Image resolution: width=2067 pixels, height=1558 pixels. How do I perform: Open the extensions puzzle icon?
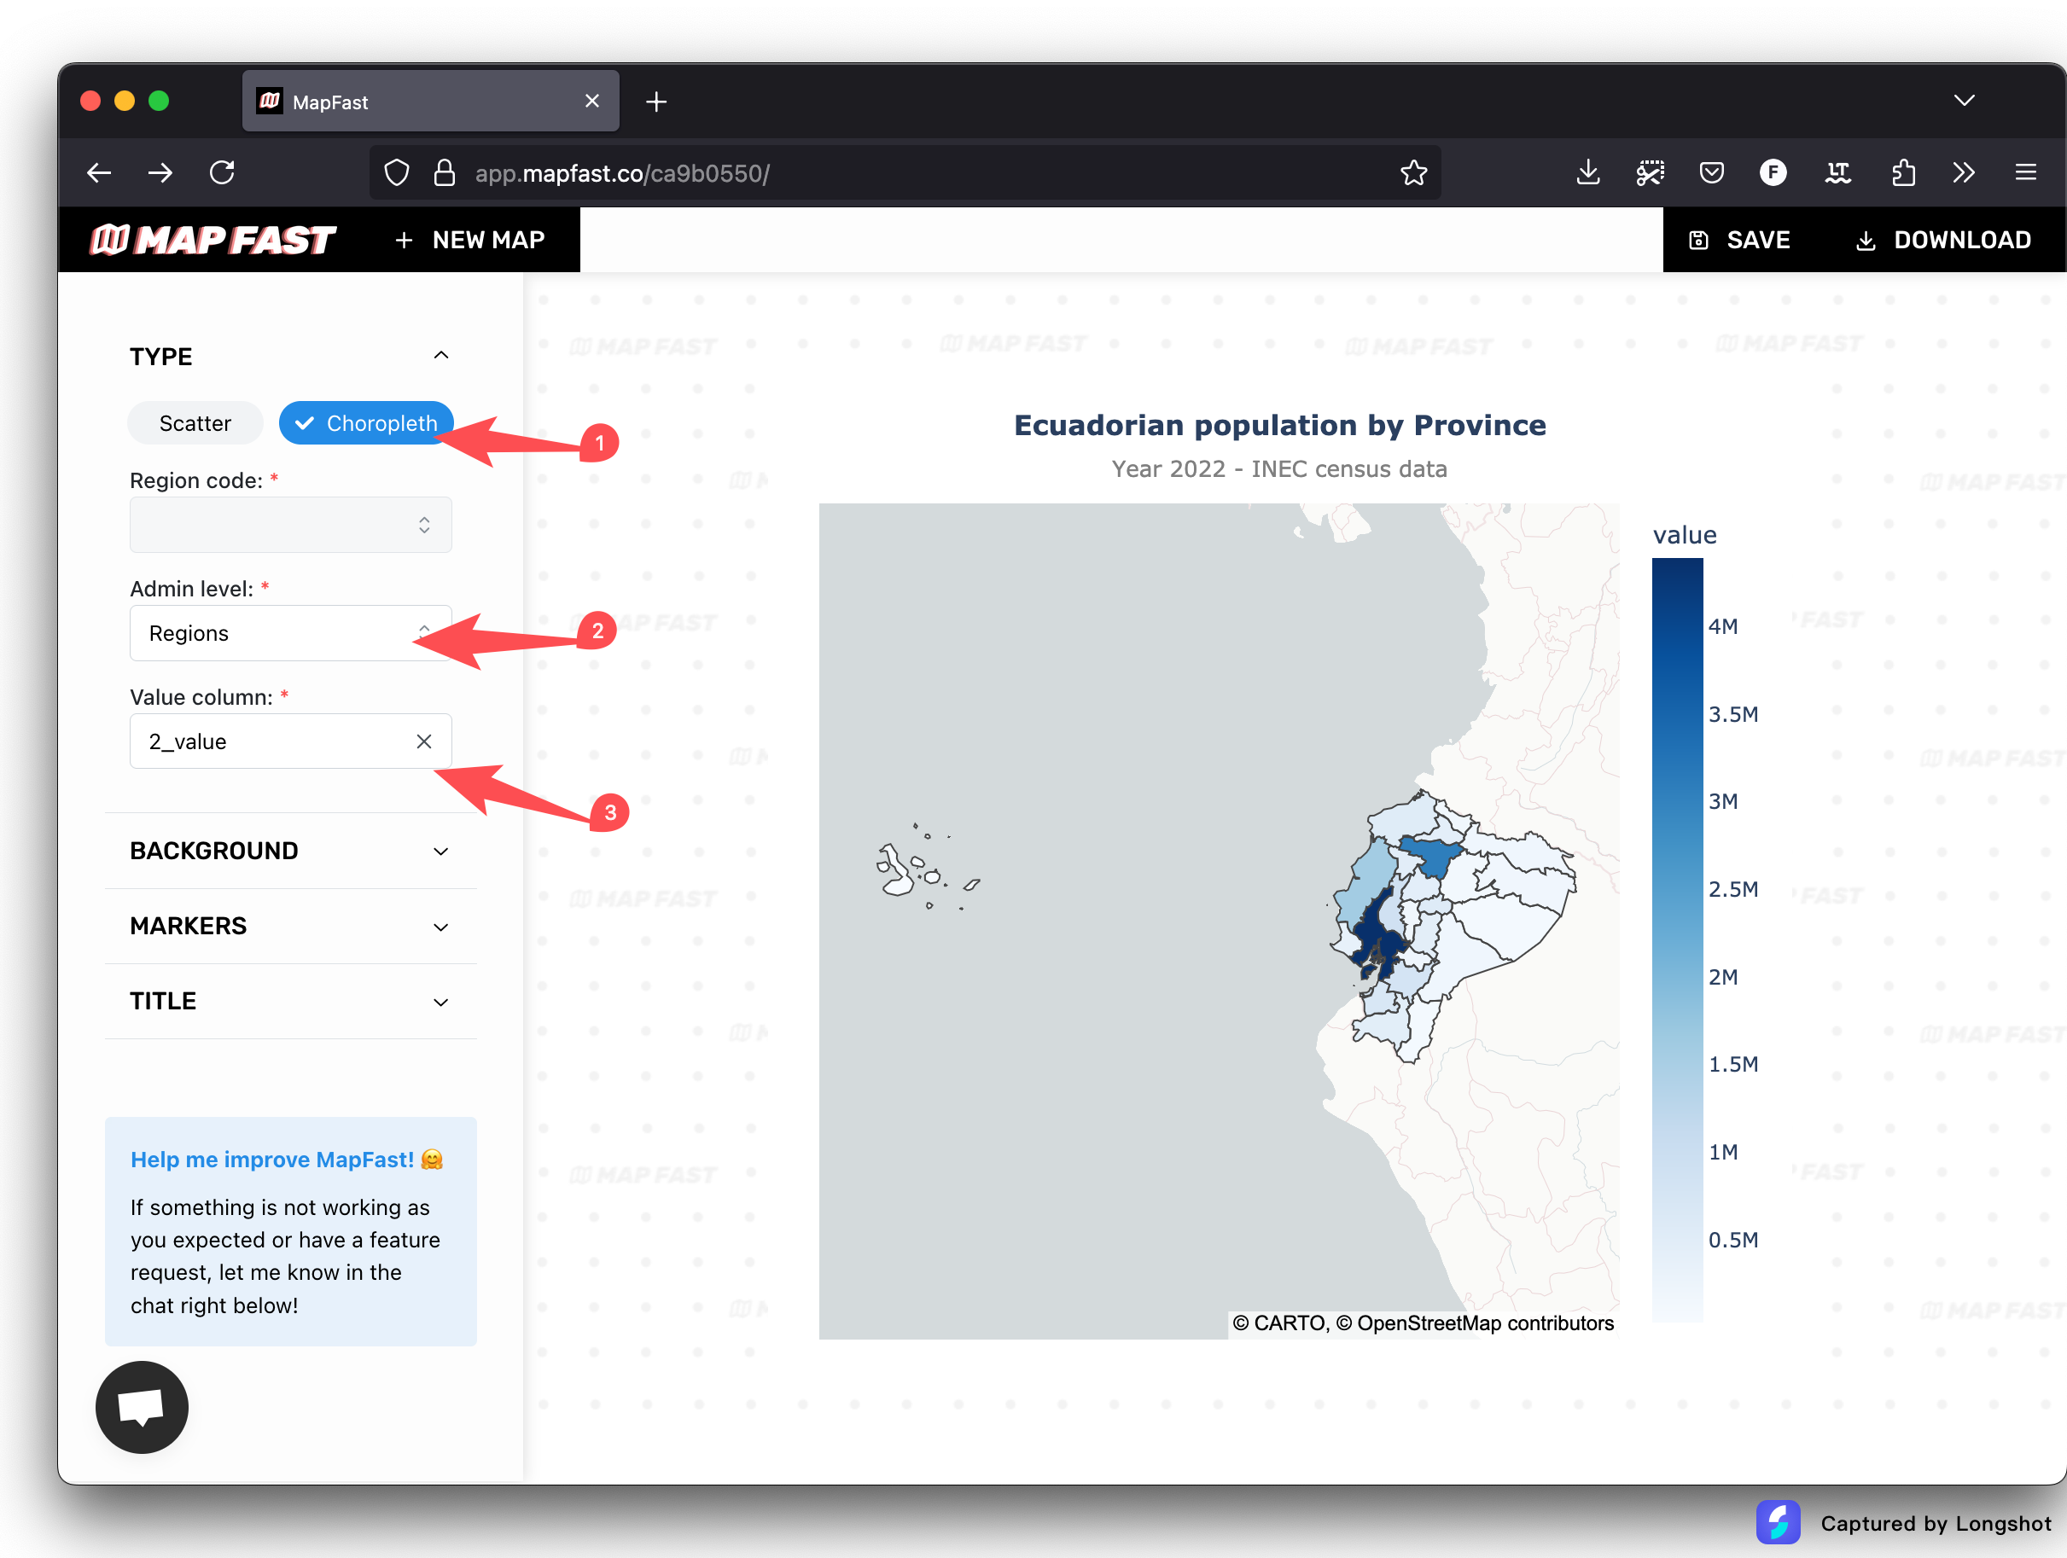1902,173
